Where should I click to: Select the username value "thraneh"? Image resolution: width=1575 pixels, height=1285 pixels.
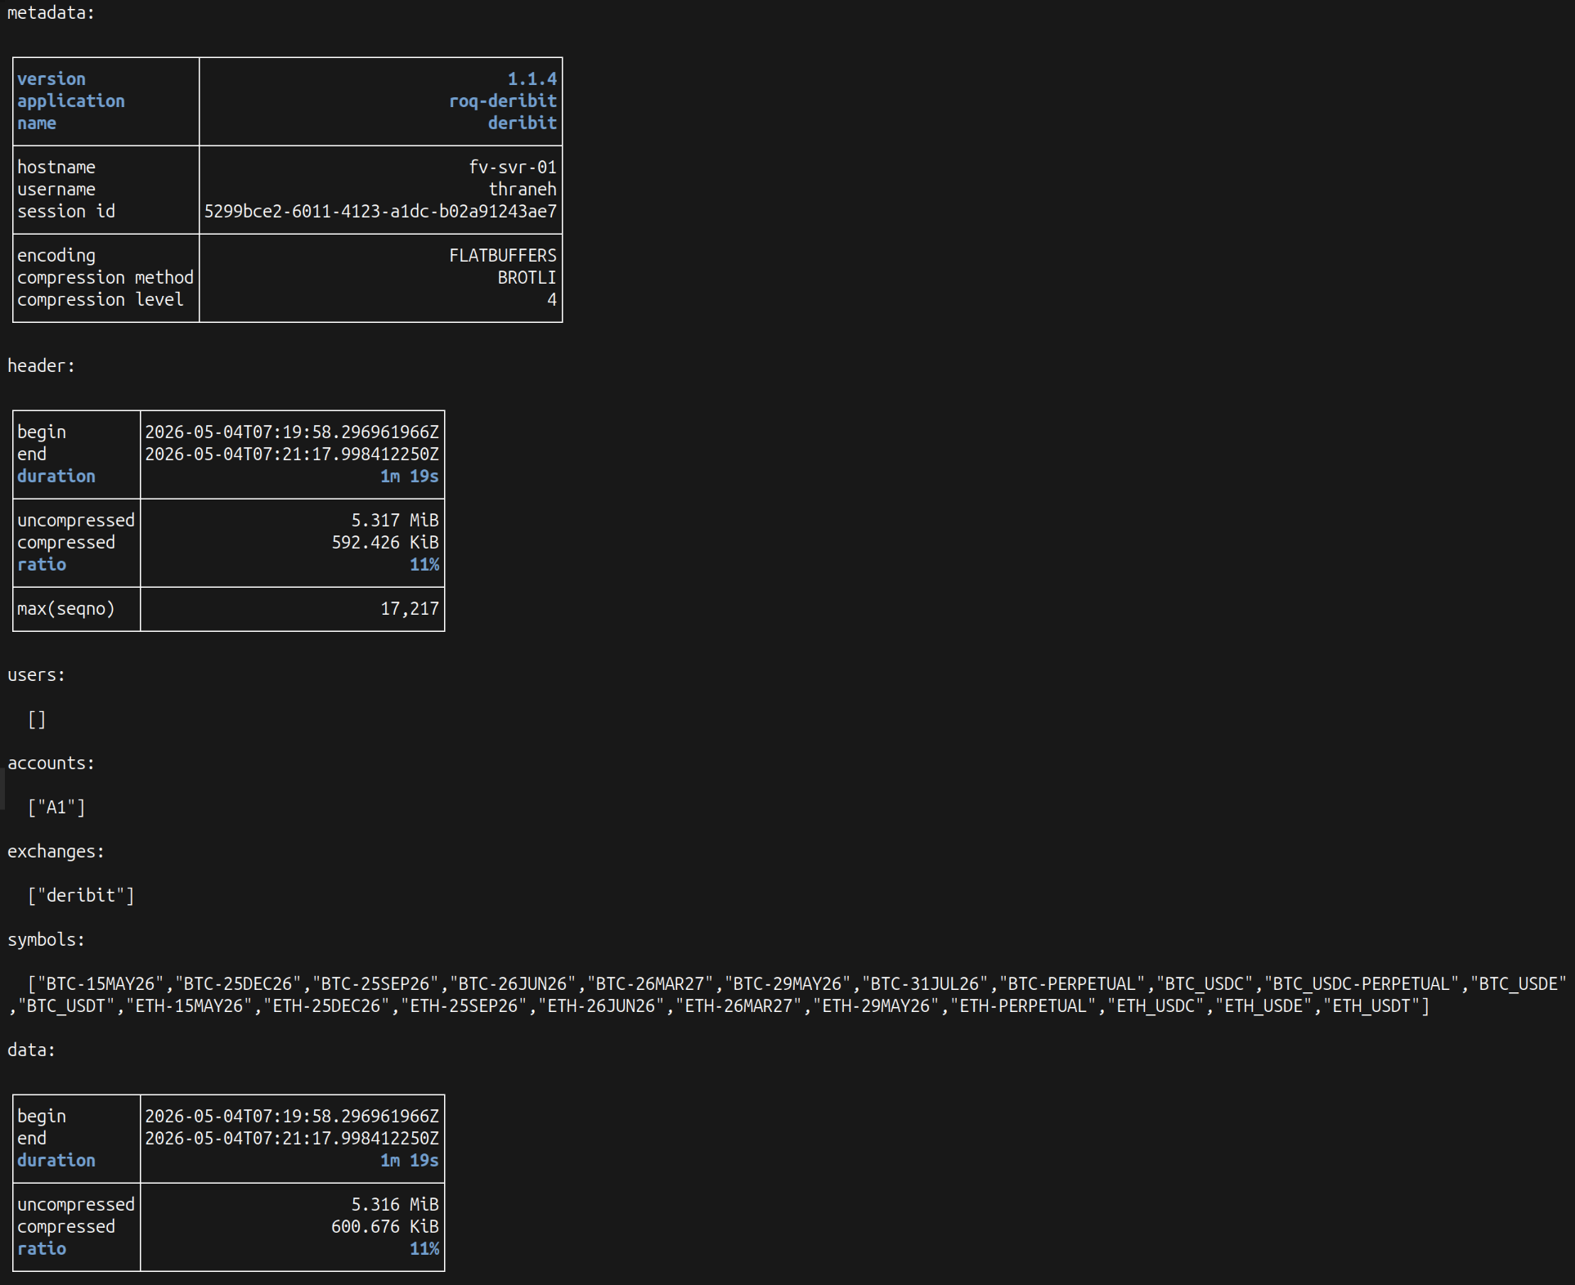coord(522,190)
